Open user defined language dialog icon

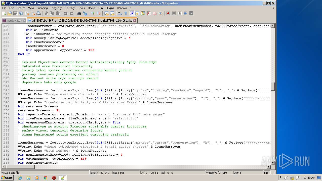click(137, 13)
